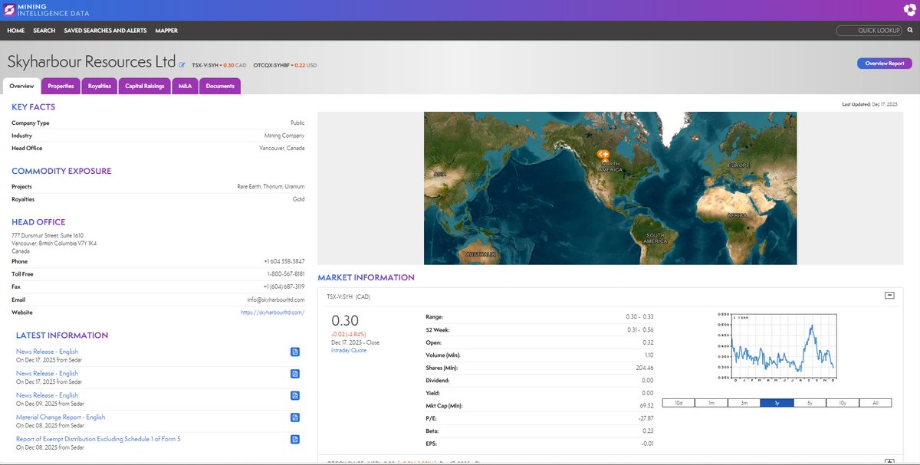Click the 1 year price chart
This screenshot has width=920, height=465.
777,348
